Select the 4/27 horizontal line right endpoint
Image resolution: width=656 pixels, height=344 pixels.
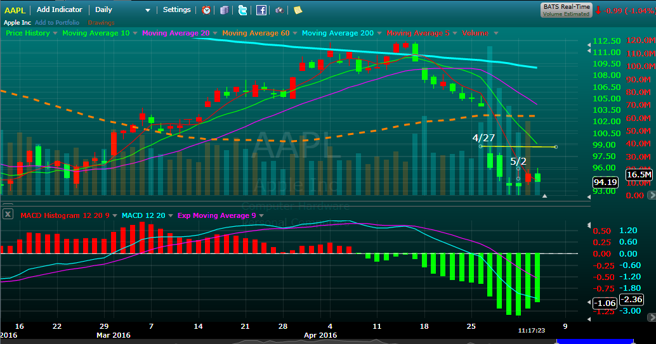coord(556,147)
